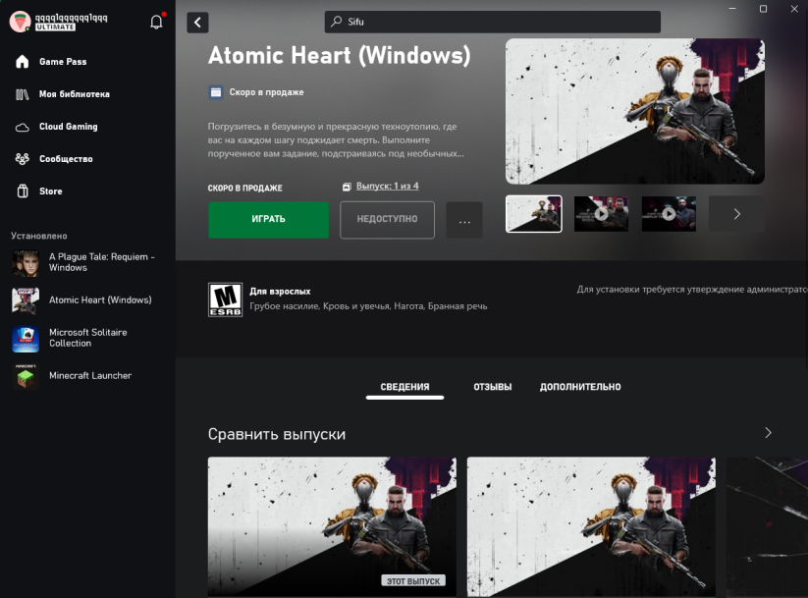Viewport: 808px width, 598px height.
Task: Click the calendar icon beside Скоро в продаже
Action: pyautogui.click(x=216, y=92)
